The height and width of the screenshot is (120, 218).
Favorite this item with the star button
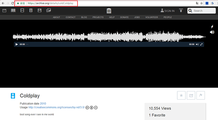click(181, 95)
